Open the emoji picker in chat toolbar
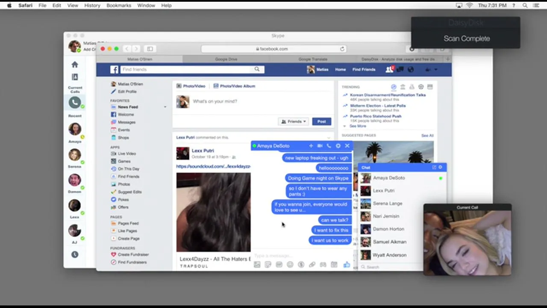 pos(290,265)
